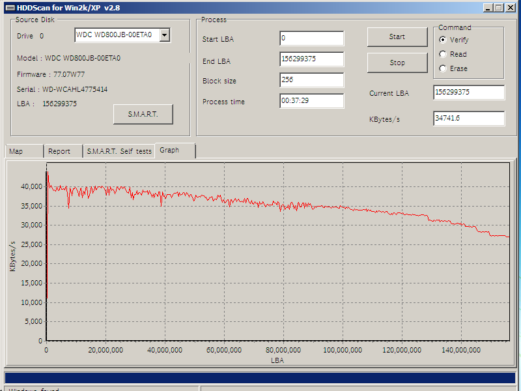The image size is (521, 391).
Task: Select the Verify command radio button
Action: click(x=444, y=40)
